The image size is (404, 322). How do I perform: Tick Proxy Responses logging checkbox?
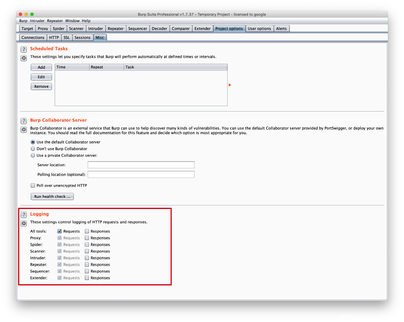(x=87, y=238)
